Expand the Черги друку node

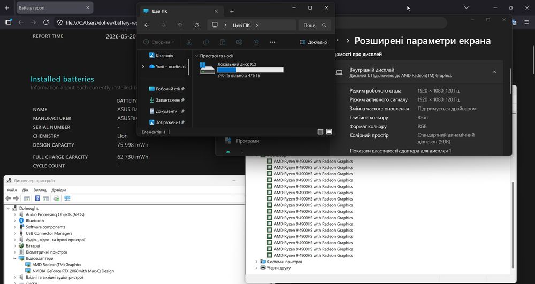[x=256, y=268]
